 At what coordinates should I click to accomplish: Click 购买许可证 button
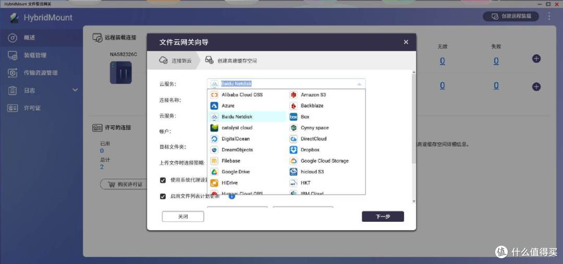coord(125,185)
